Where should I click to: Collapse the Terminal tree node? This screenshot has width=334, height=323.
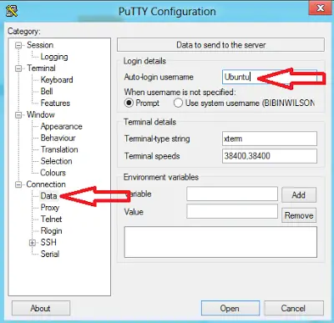click(x=18, y=68)
